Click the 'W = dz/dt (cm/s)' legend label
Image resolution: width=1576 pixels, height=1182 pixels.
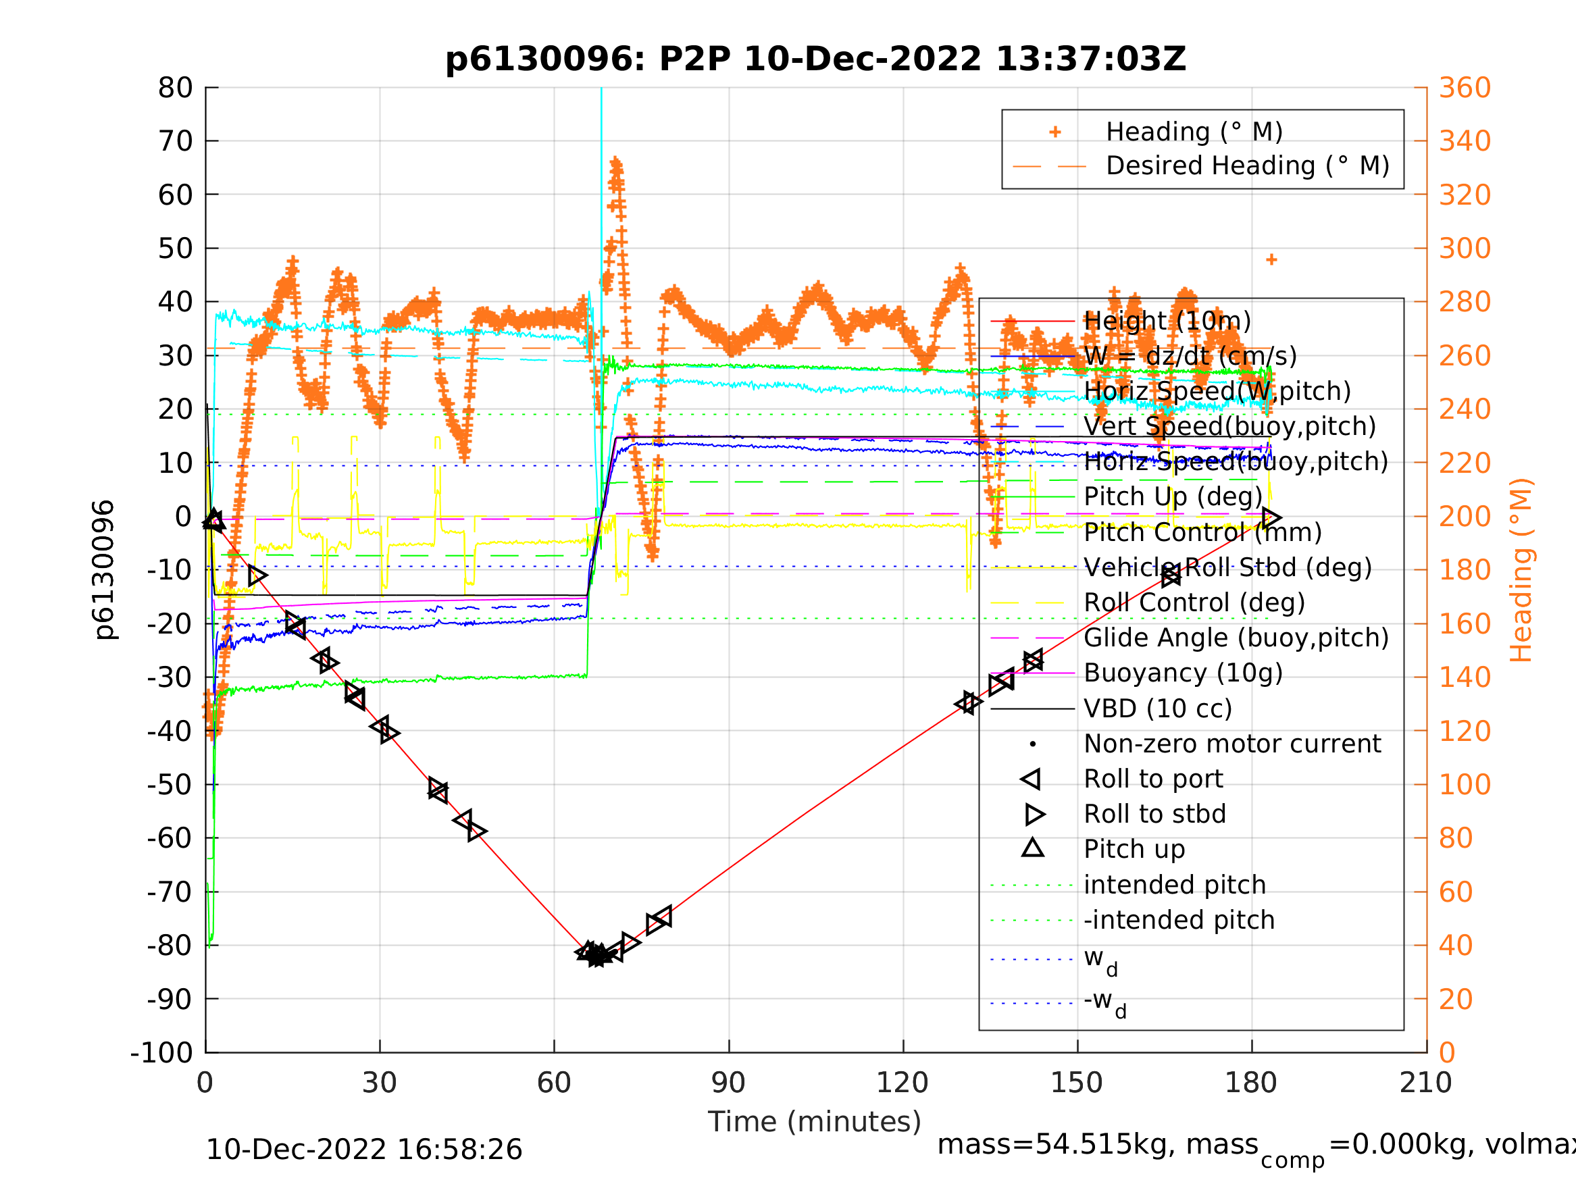pyautogui.click(x=1190, y=356)
